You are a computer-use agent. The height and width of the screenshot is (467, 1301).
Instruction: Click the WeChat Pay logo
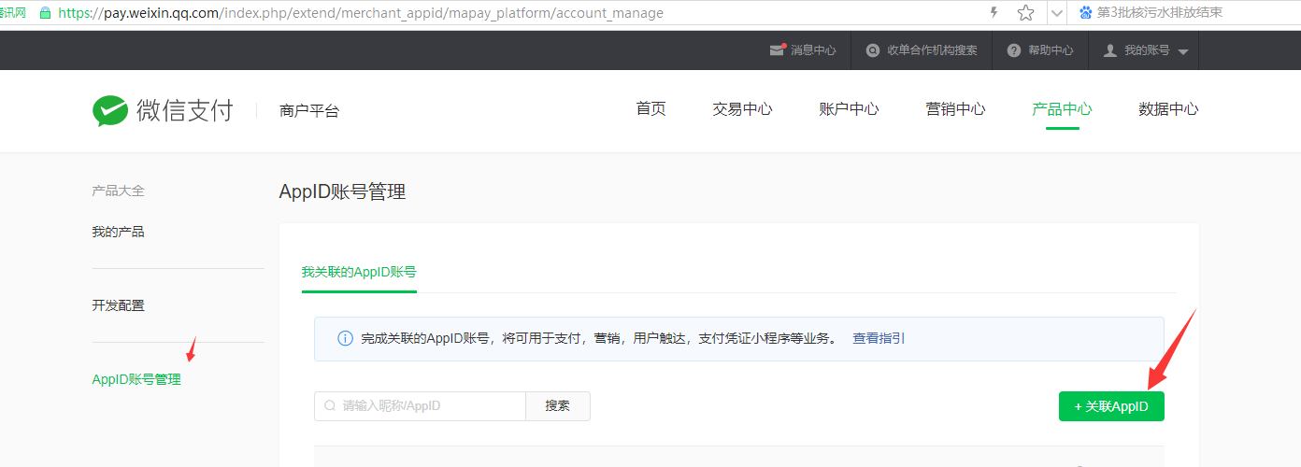(x=162, y=110)
